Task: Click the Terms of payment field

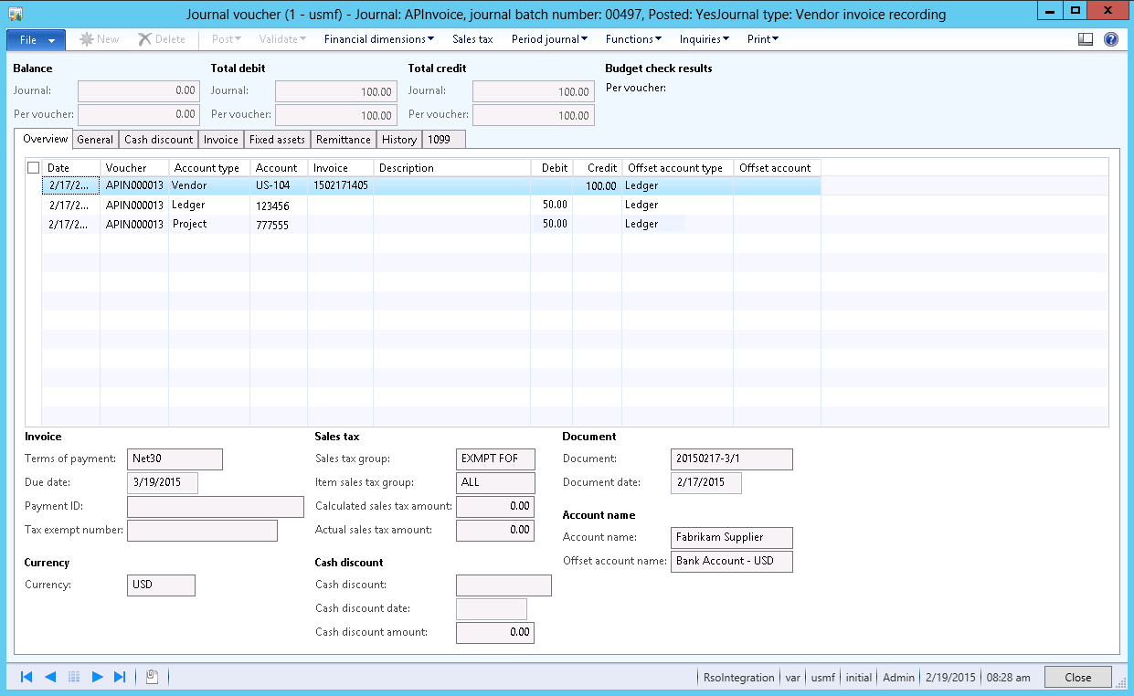Action: [x=175, y=459]
